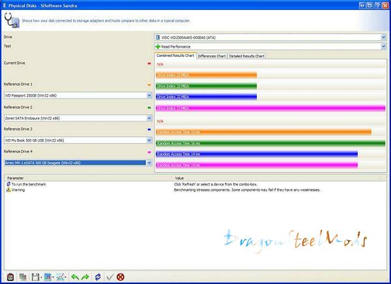Click the red Cancel icon in bottom toolbar
Image resolution: width=391 pixels, height=284 pixels.
[x=121, y=277]
